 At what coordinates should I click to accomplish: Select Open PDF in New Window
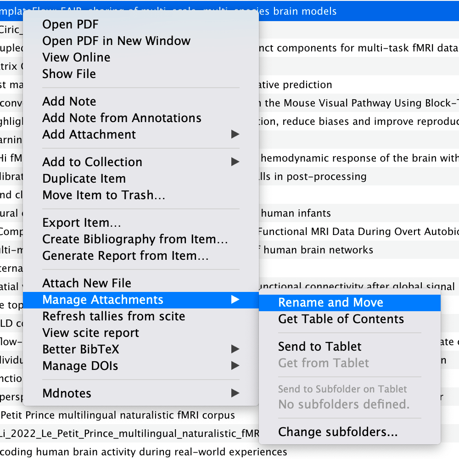[x=116, y=41]
